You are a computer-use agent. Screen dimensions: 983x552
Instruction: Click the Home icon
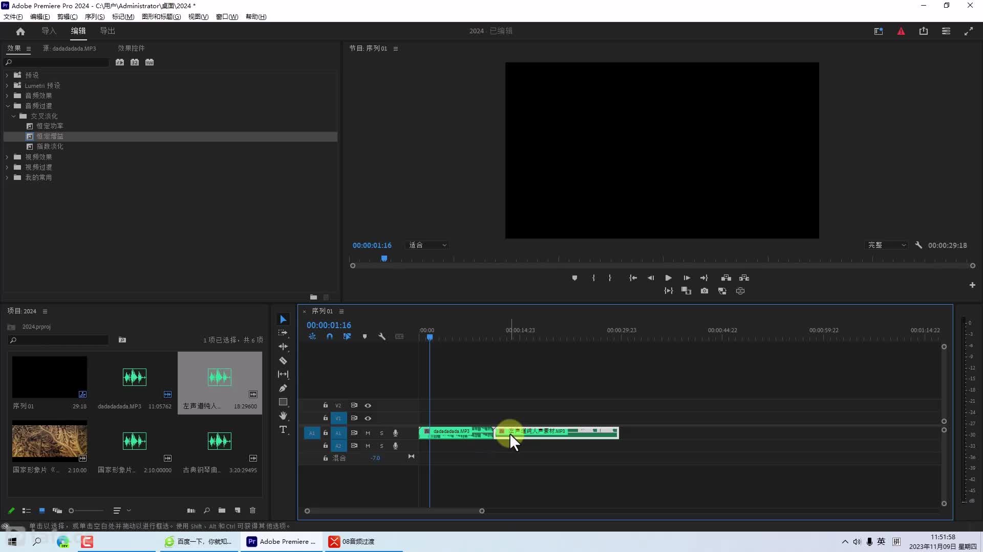pos(20,31)
